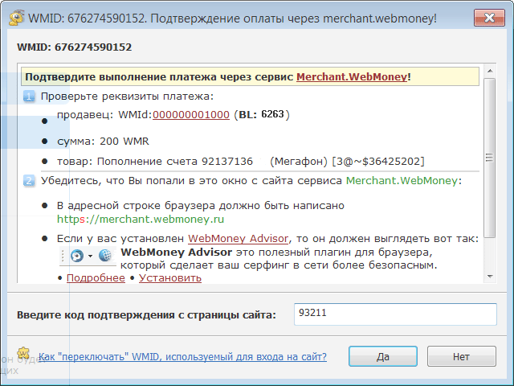The width and height of the screenshot is (514, 386).
Task: Click the WM ant icon near help link
Action: coord(23,353)
